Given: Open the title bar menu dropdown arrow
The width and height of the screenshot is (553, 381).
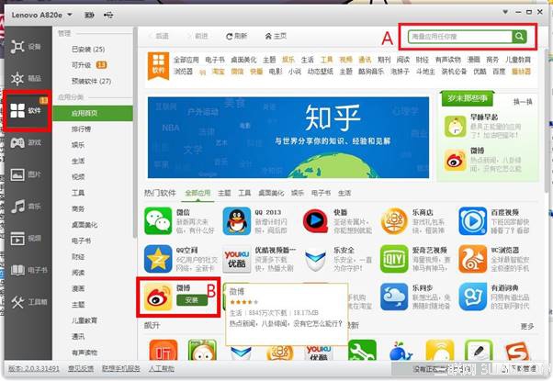Looking at the screenshot, I should click(505, 12).
